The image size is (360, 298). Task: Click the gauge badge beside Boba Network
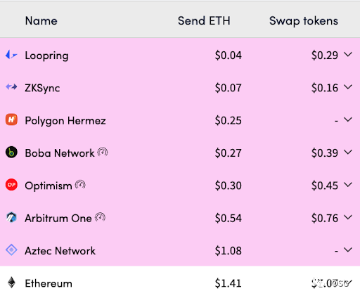[103, 152]
